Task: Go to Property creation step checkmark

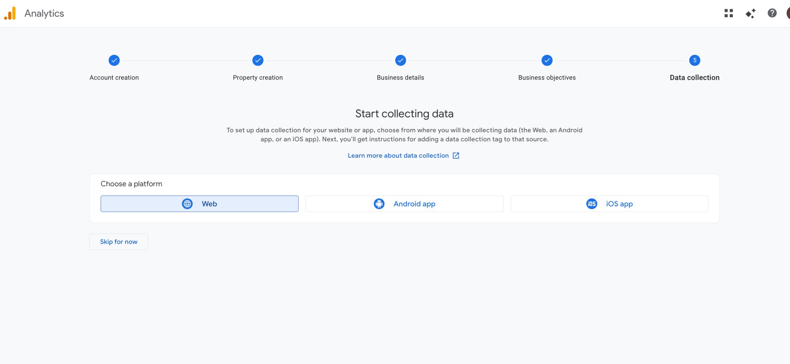Action: 258,60
